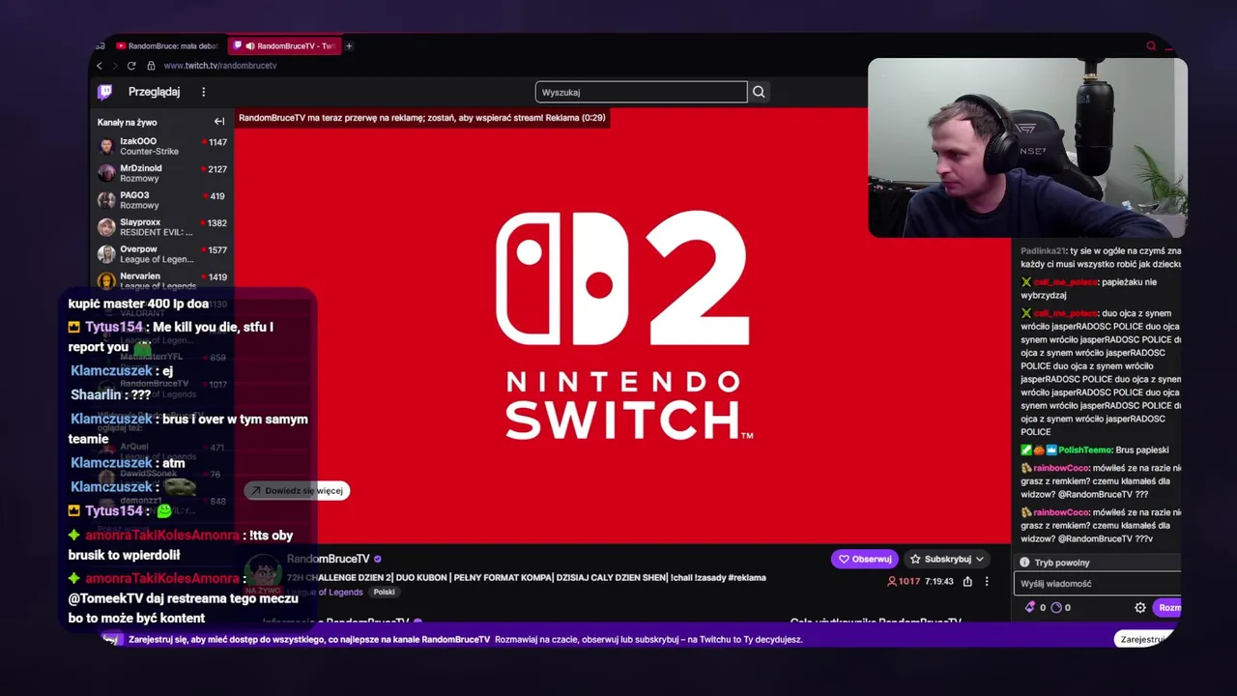1237x696 pixels.
Task: Click the Tryb powolny info icon
Action: (1025, 562)
